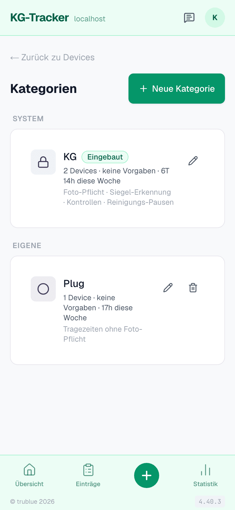Screen dimensions: 235x510
Task: Click the Kategorien page heading
Action: pos(44,89)
